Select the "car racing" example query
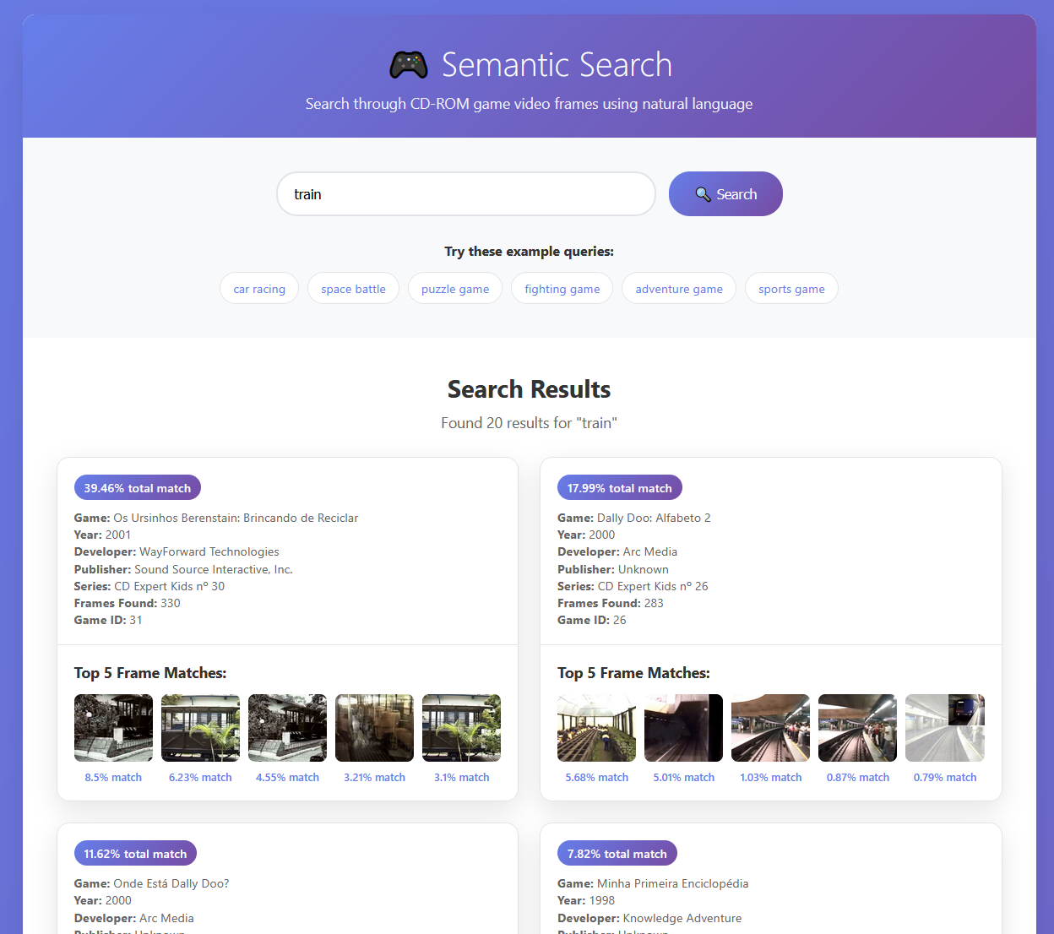The height and width of the screenshot is (934, 1054). 259,289
